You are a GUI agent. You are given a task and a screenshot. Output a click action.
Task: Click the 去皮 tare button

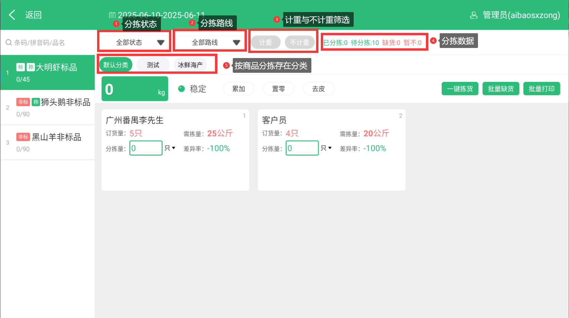[318, 89]
